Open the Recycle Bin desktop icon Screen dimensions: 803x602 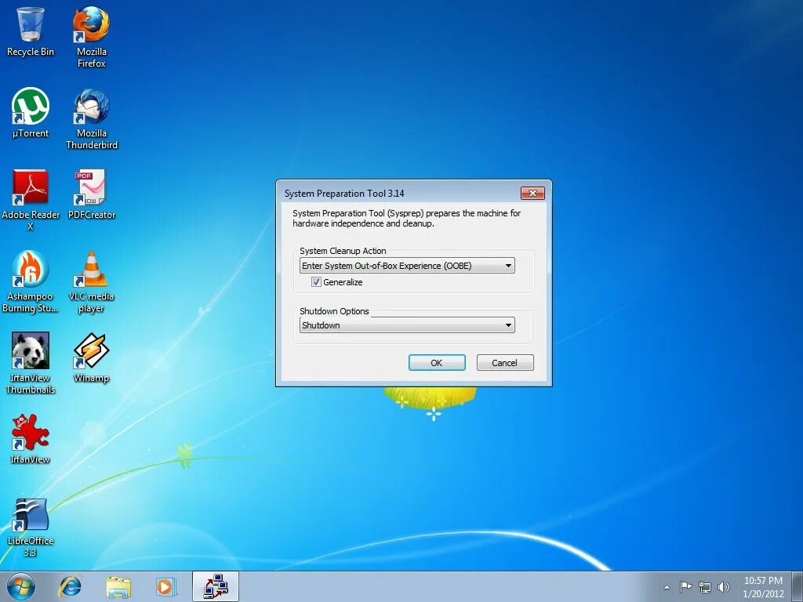point(31,31)
